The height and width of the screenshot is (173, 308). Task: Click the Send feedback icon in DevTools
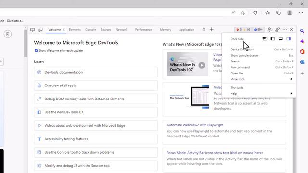[x=277, y=30]
